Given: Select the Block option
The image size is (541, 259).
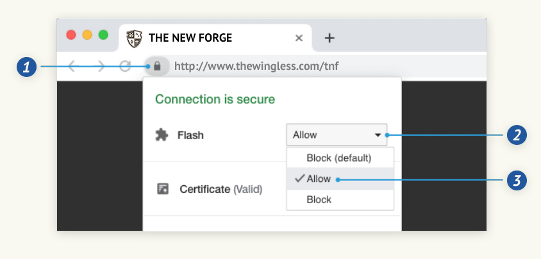Looking at the screenshot, I should click(340, 199).
